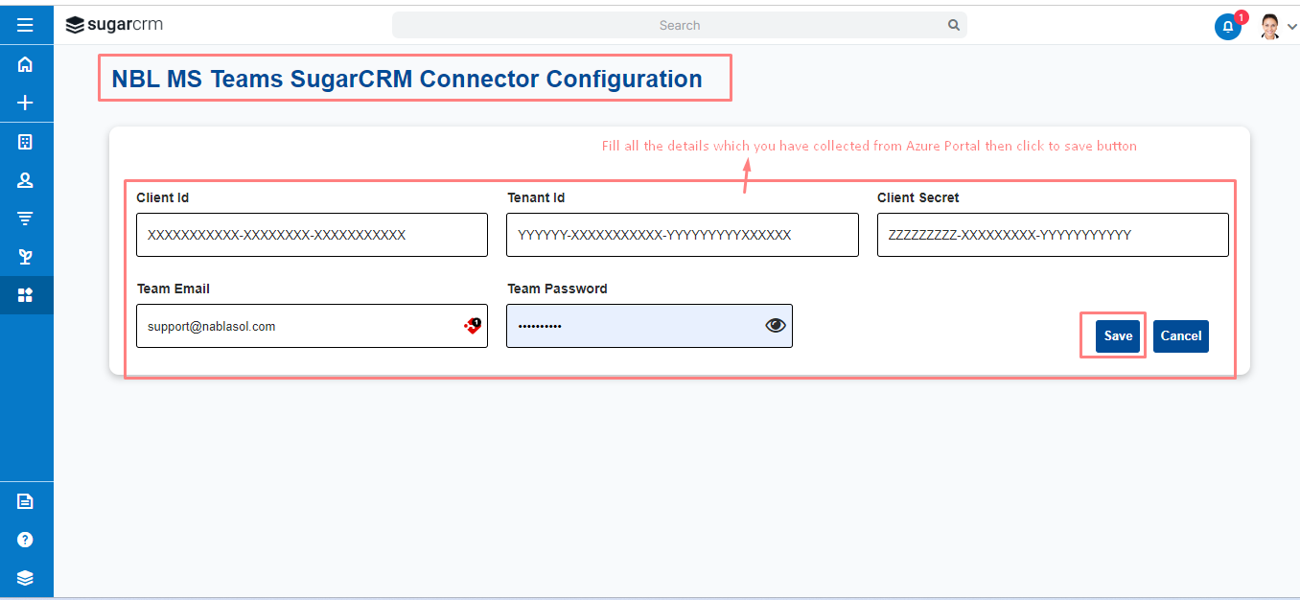
Task: Expand the user avatar dropdown arrow
Action: pyautogui.click(x=1291, y=27)
